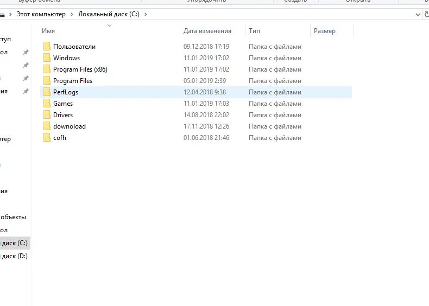Click date 05.01.2019 2:39 cell

(x=205, y=81)
